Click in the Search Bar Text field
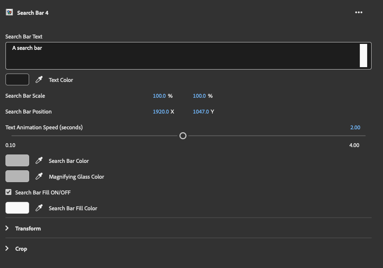 click(183, 55)
